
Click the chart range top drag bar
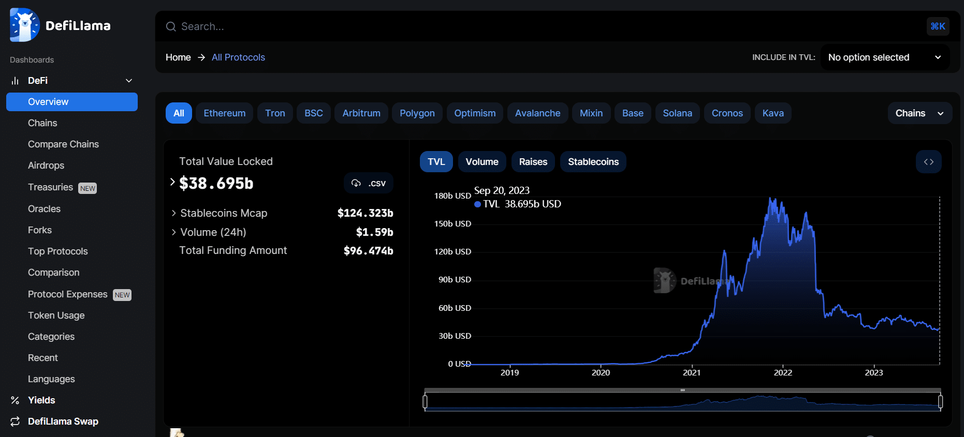click(x=682, y=390)
